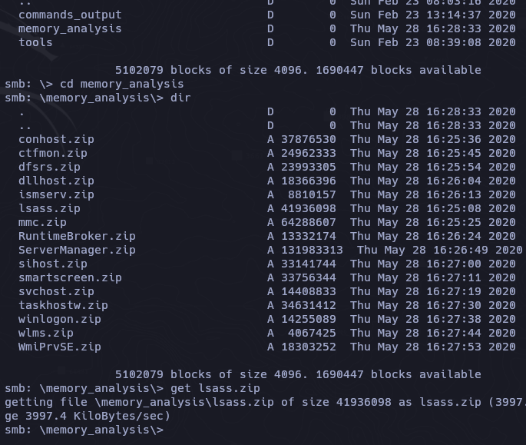This screenshot has height=445, width=526.
Task: Click the mmc.zip entry
Action: pos(42,222)
